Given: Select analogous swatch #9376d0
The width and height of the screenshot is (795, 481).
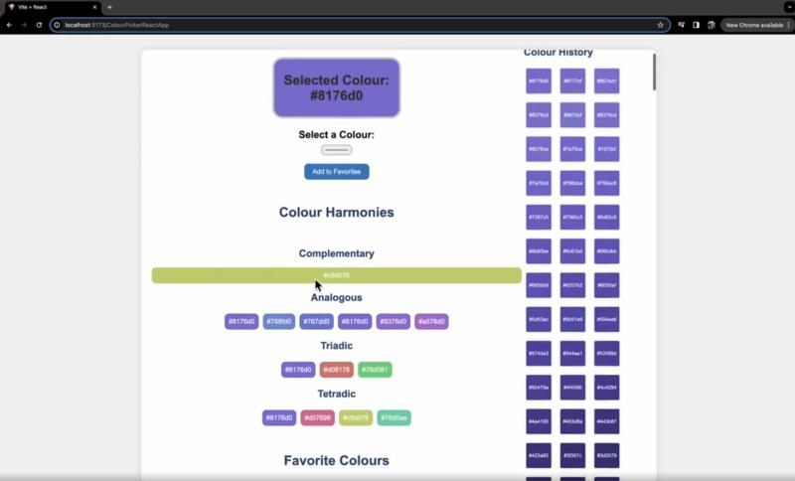Looking at the screenshot, I should point(393,321).
